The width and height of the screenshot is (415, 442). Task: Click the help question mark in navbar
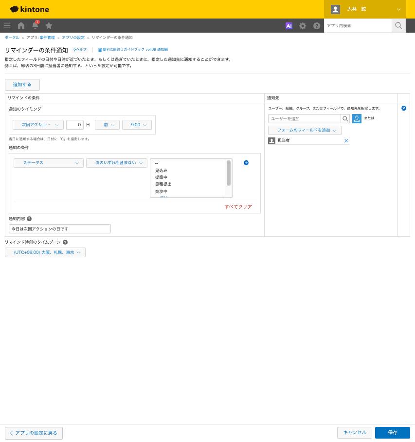317,26
